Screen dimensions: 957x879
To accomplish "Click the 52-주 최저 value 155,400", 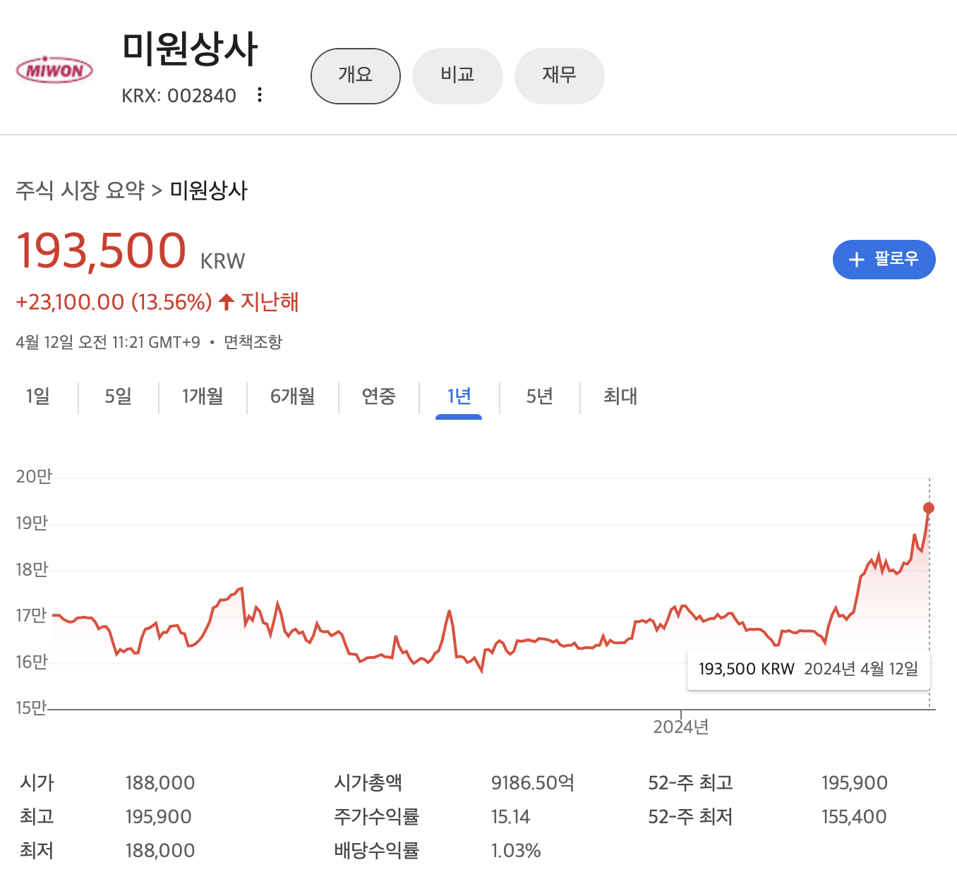I will pos(854,817).
